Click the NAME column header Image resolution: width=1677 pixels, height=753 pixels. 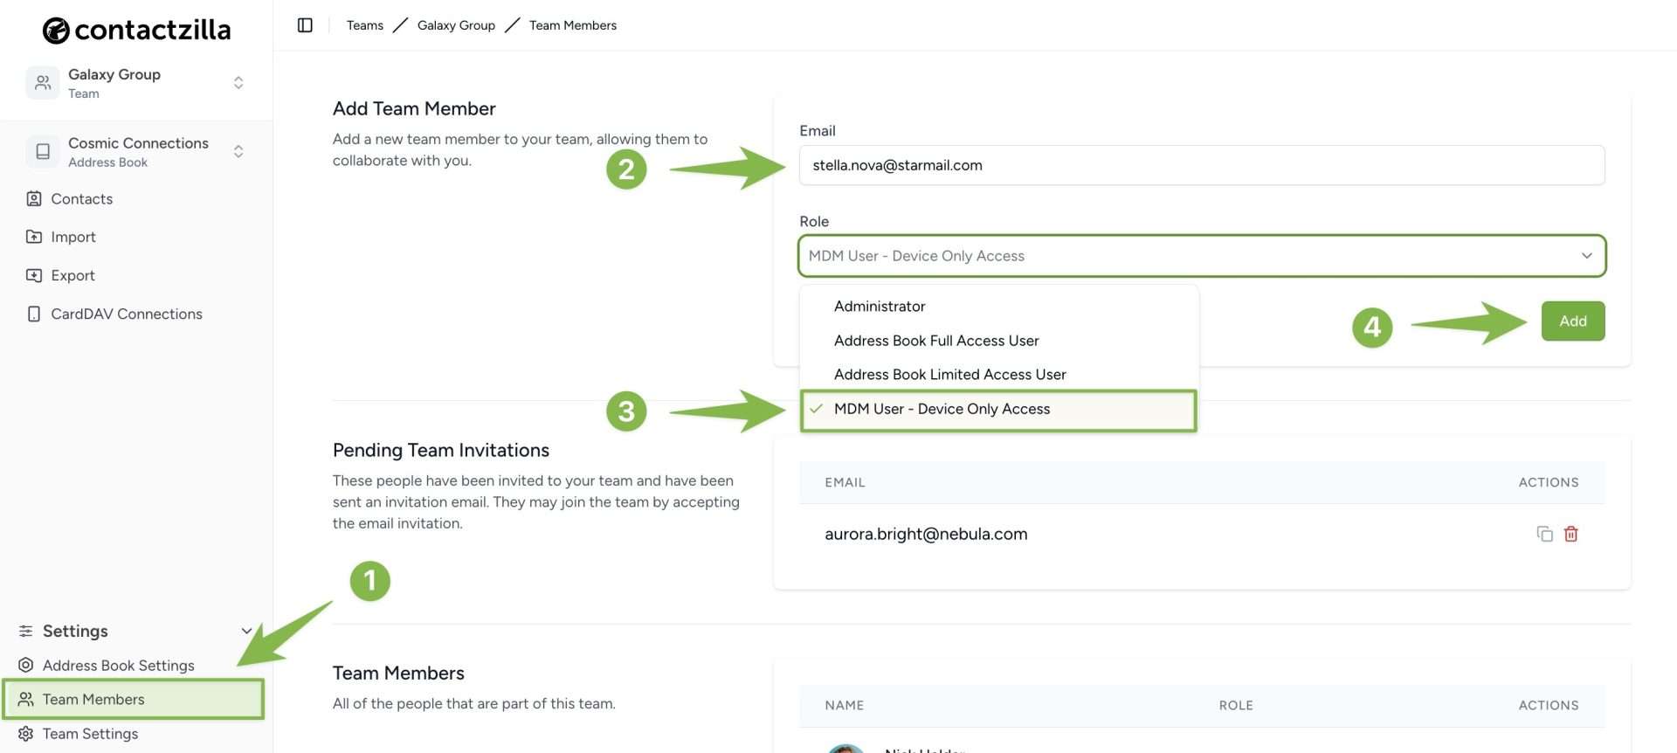click(844, 705)
